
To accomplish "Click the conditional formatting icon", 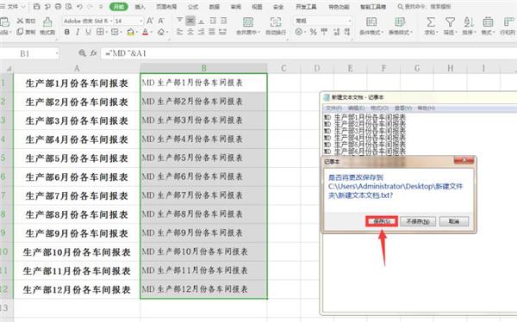I will [371, 22].
